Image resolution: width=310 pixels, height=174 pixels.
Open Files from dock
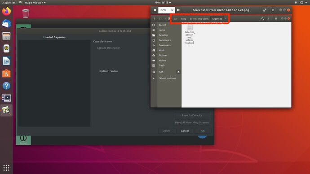pos(6,36)
